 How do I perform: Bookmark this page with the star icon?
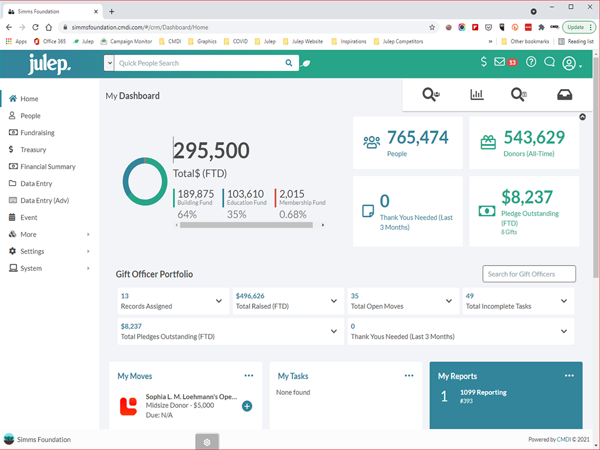click(x=432, y=27)
